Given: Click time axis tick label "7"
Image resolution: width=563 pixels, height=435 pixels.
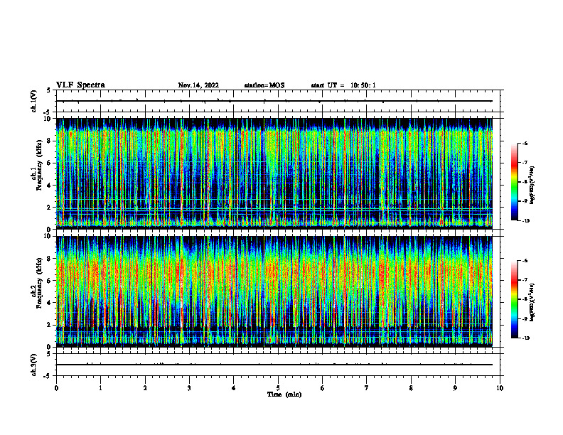Looking at the screenshot, I should point(367,388).
